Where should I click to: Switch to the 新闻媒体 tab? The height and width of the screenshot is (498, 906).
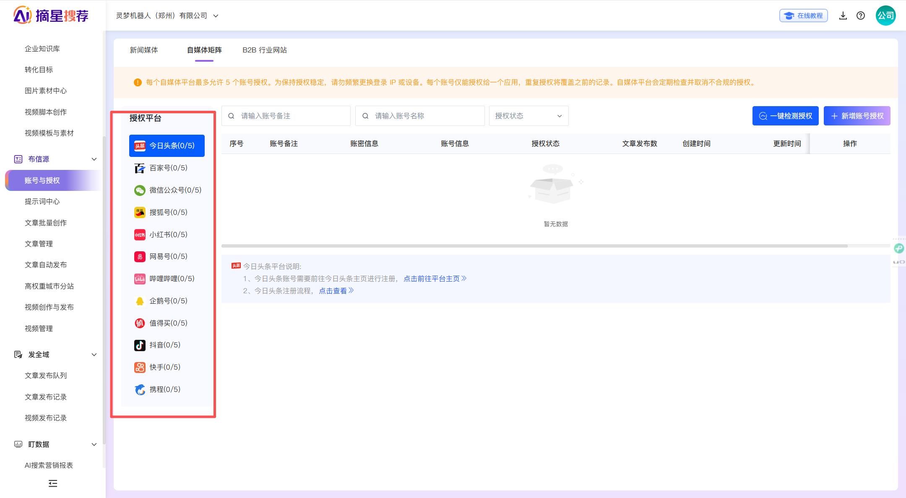point(144,50)
